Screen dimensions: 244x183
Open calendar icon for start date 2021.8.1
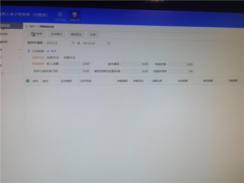73,43
